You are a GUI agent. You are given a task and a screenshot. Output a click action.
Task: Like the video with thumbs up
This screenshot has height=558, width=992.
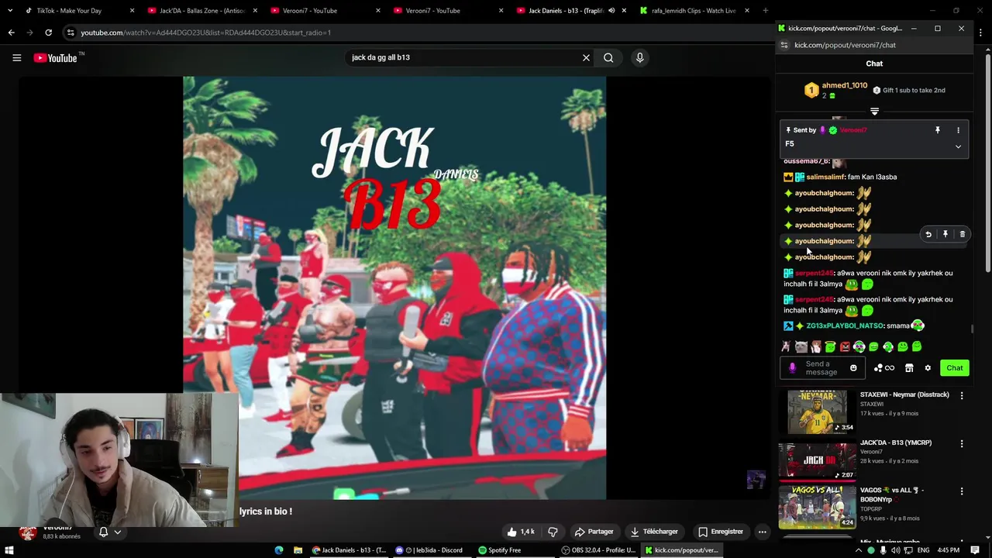pos(521,532)
